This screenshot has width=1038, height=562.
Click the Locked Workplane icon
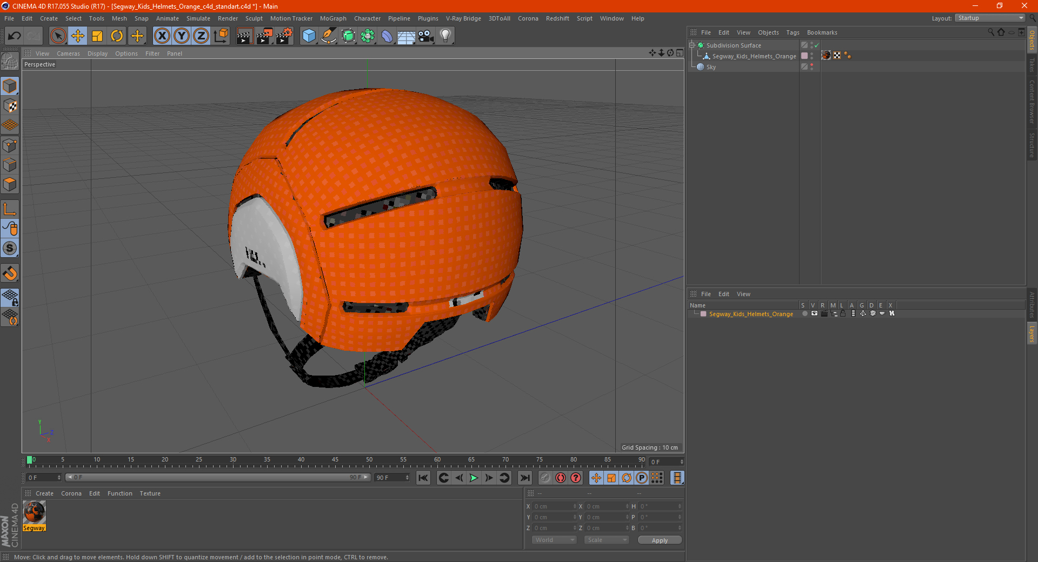click(10, 297)
